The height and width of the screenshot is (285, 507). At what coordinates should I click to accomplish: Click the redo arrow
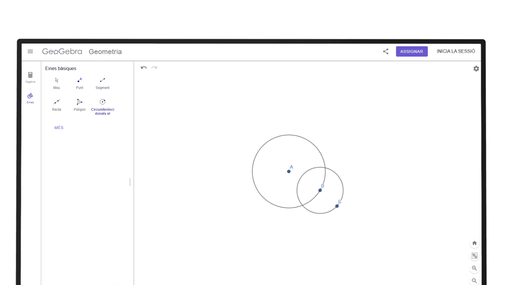pyautogui.click(x=154, y=68)
